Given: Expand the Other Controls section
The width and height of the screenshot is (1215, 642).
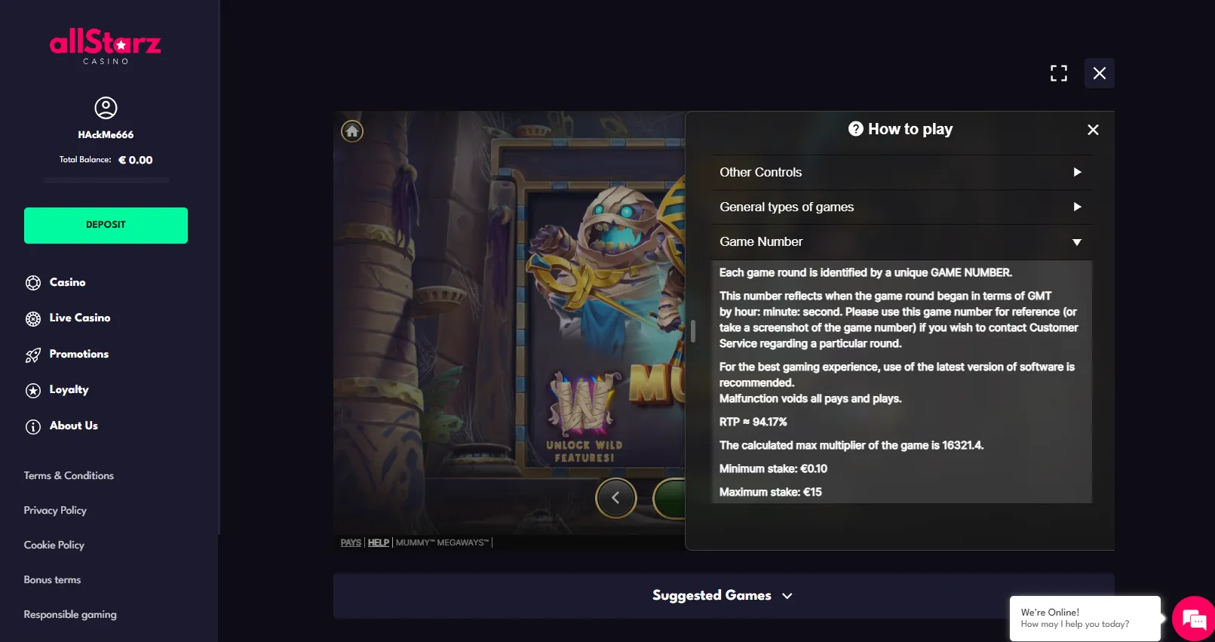Looking at the screenshot, I should pyautogui.click(x=902, y=172).
